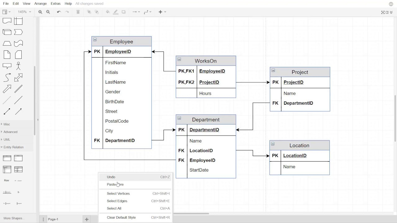Open the Extras menu

[56, 4]
